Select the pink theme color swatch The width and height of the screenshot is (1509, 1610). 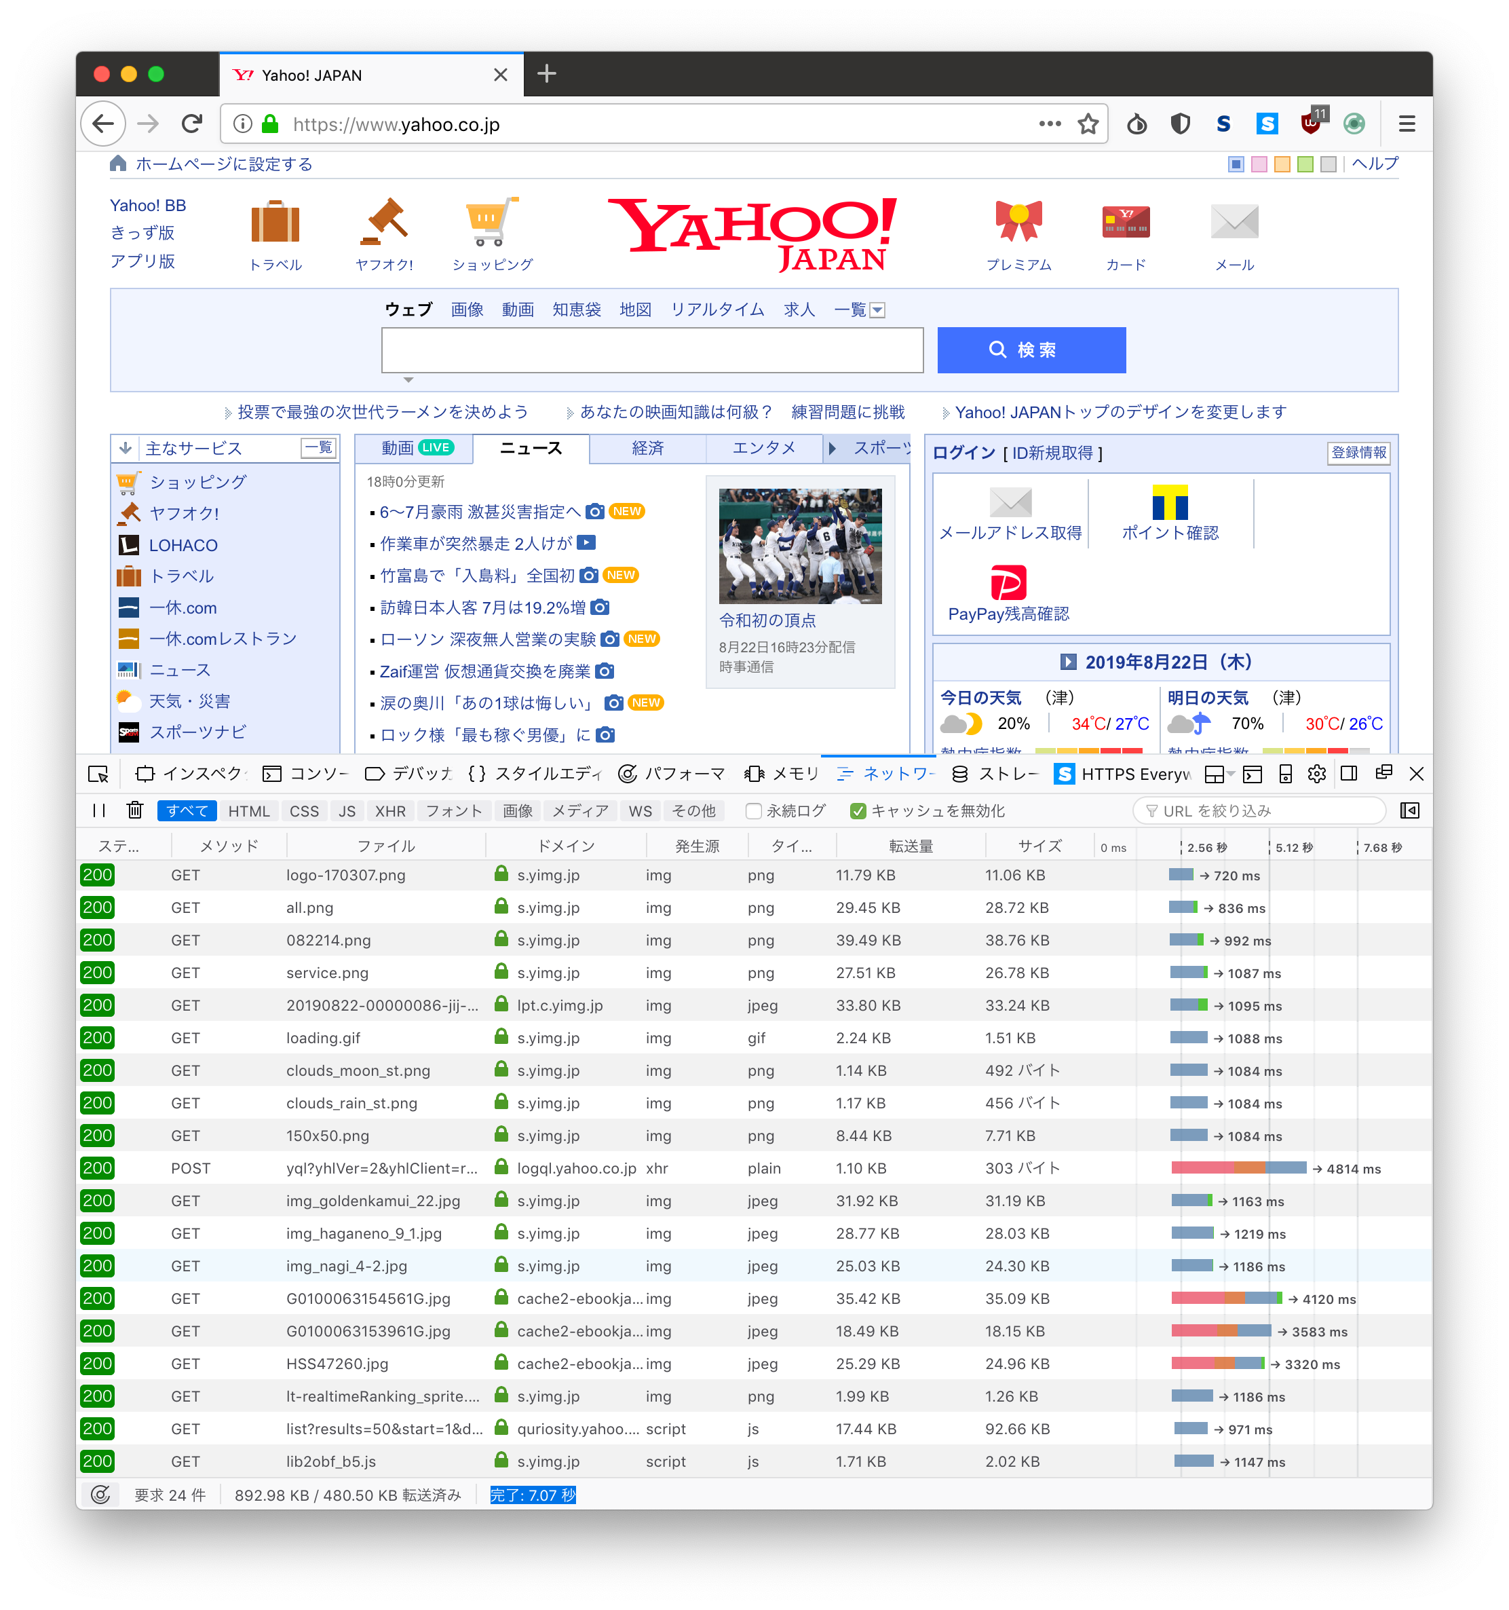1259,164
